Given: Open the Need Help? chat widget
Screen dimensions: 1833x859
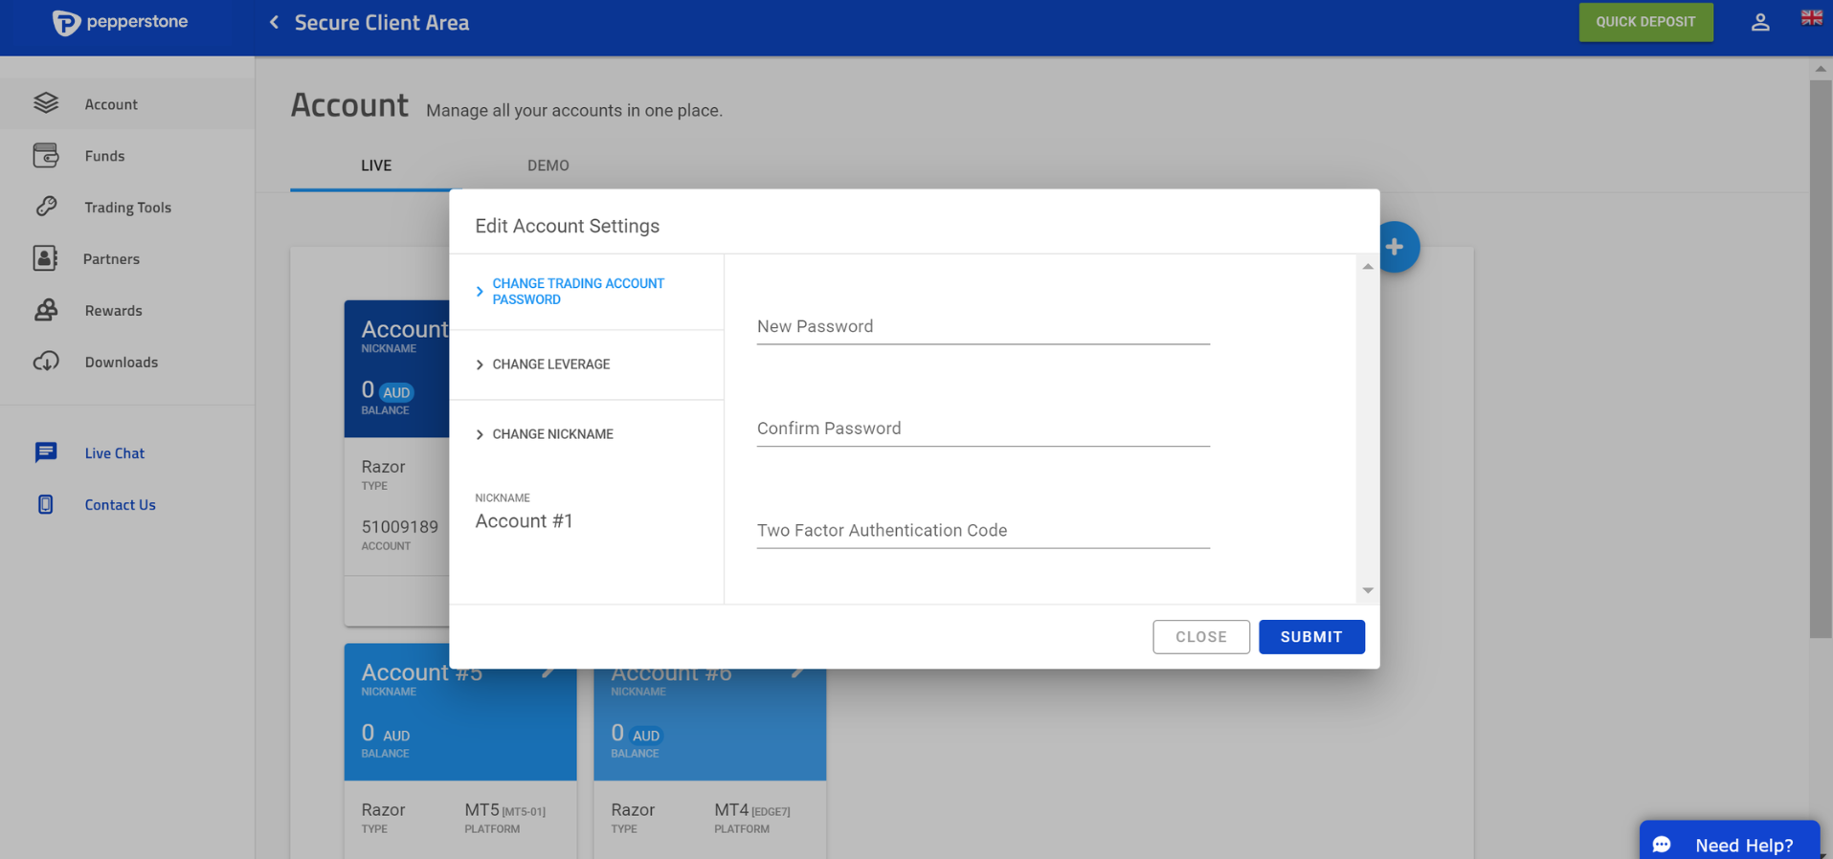Looking at the screenshot, I should [1729, 842].
